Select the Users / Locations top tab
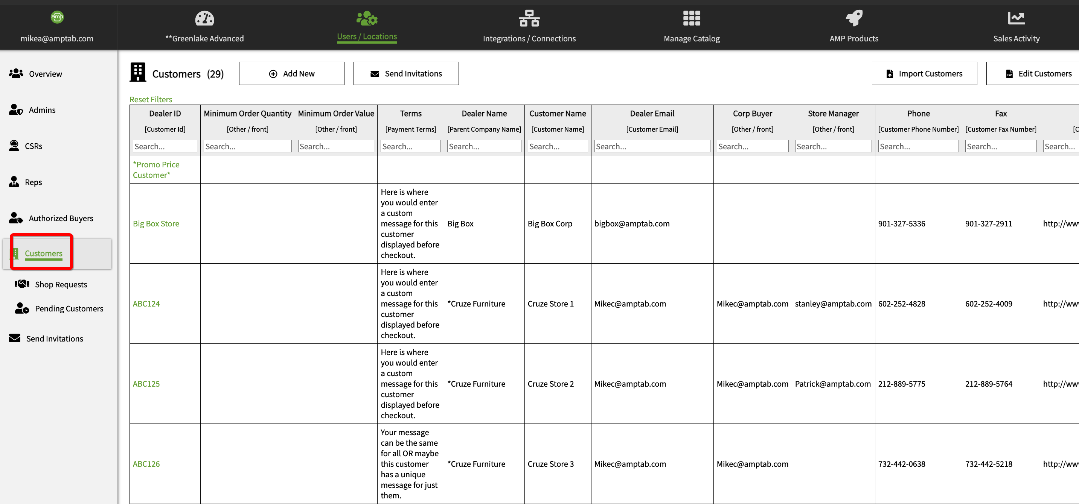Viewport: 1079px width, 504px height. pos(367,36)
